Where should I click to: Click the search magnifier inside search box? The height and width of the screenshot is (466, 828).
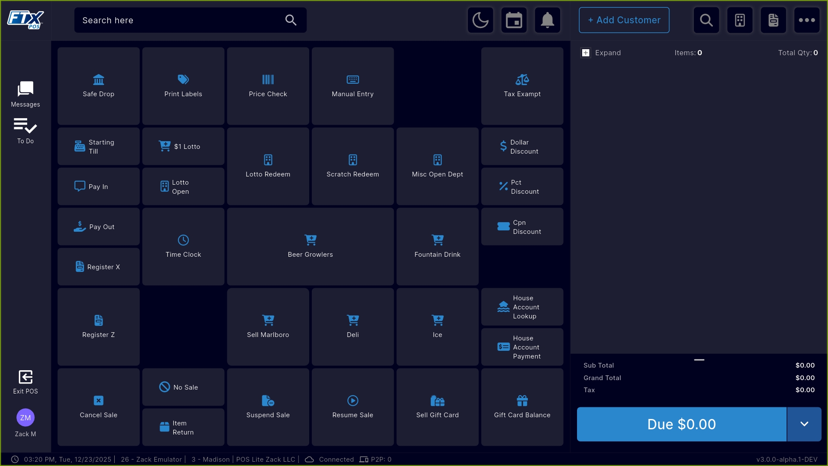pos(291,20)
